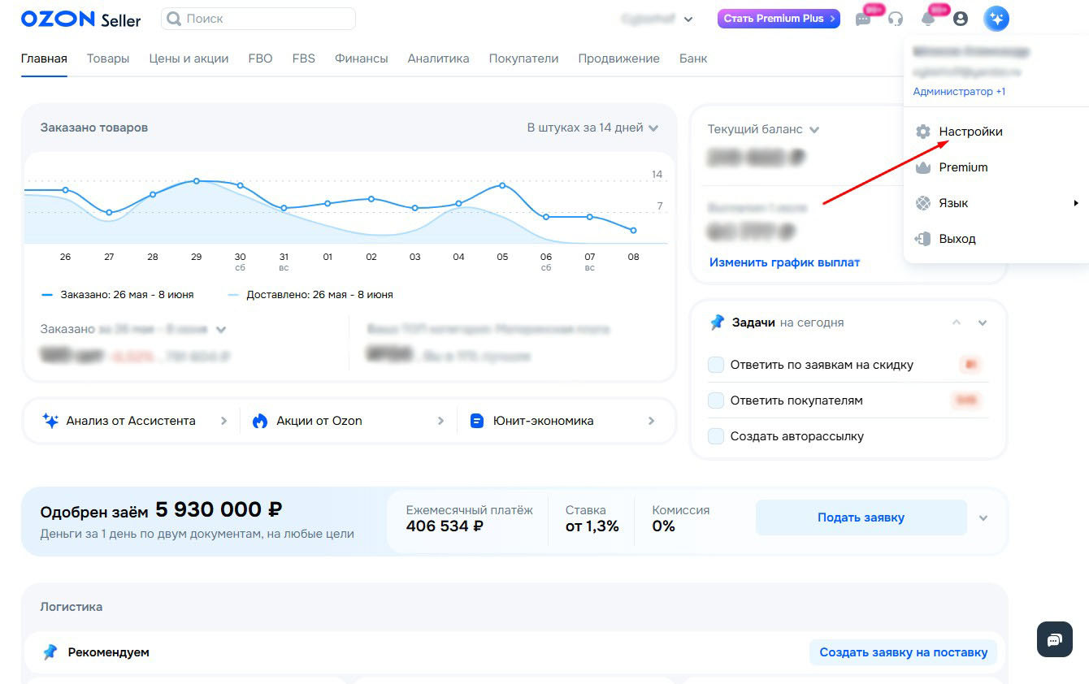Click the Выход logout icon
This screenshot has width=1089, height=684.
(922, 239)
